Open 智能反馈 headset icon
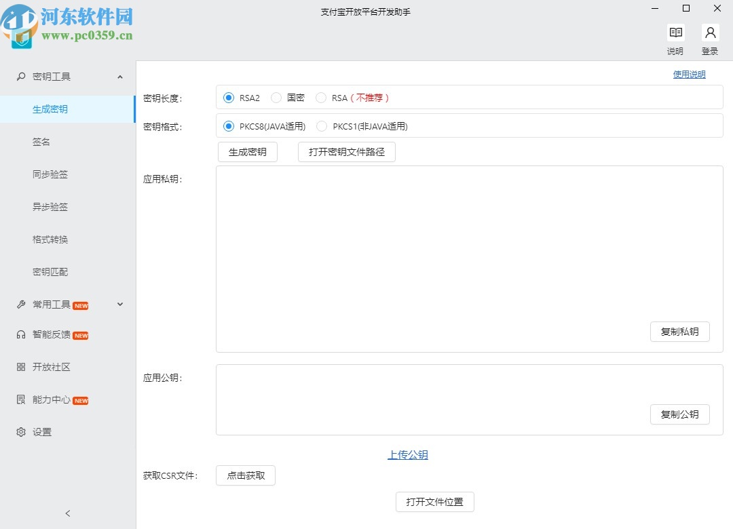Viewport: 733px width, 529px height. pyautogui.click(x=20, y=334)
